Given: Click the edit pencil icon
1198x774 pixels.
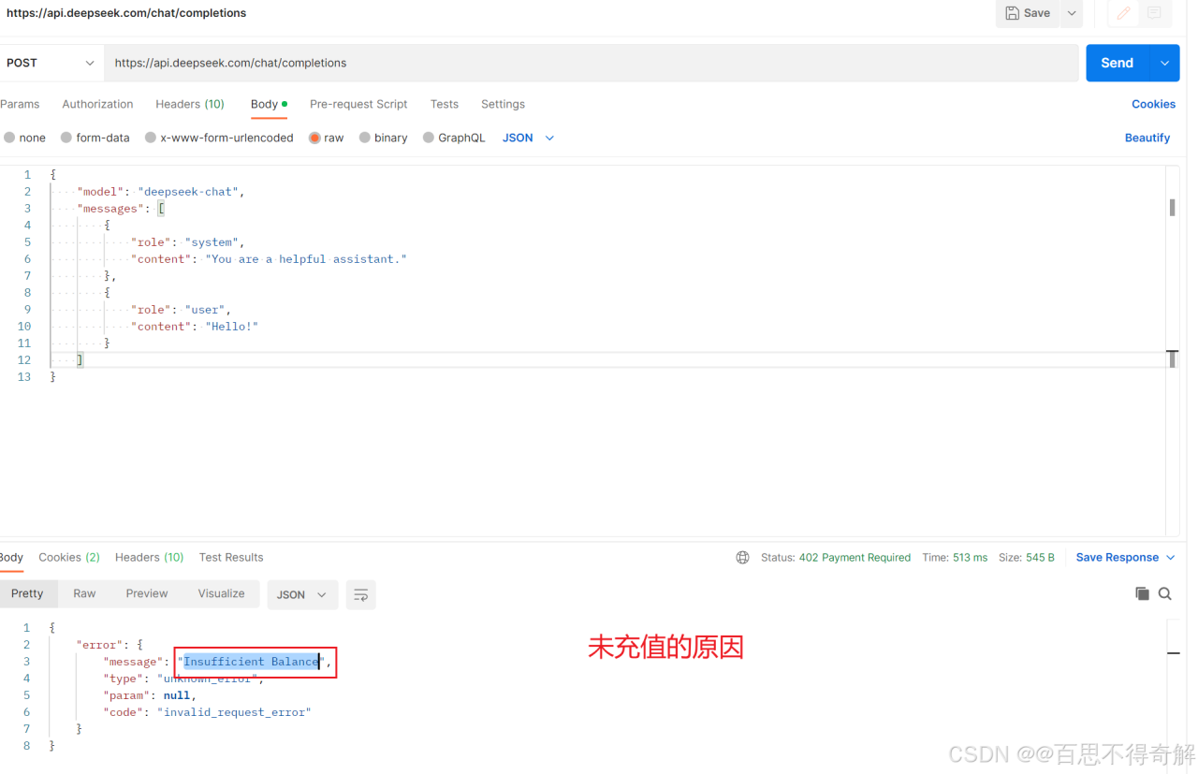Looking at the screenshot, I should click(x=1123, y=13).
